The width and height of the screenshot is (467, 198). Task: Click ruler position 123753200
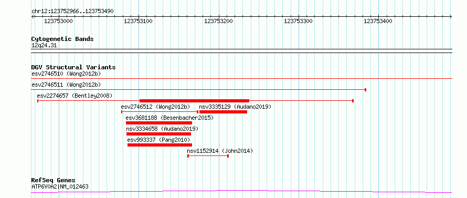(x=219, y=21)
